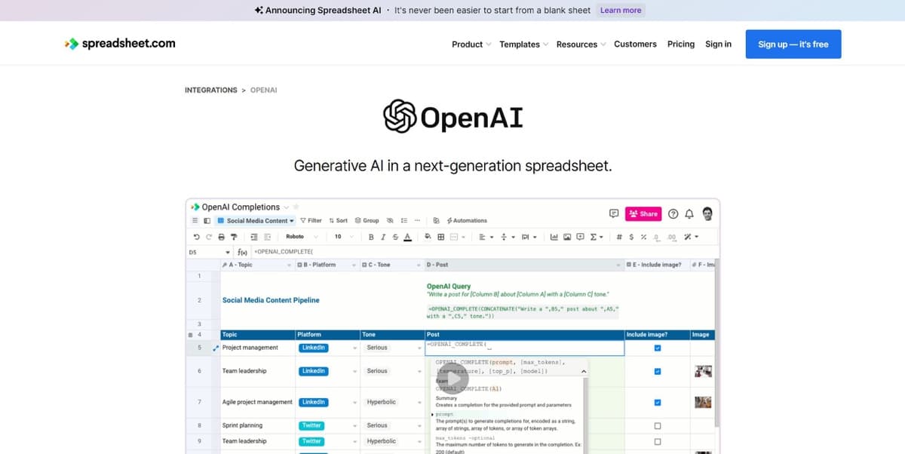Screen dimensions: 905x454
Task: Open the sum function dropdown
Action: pos(596,237)
